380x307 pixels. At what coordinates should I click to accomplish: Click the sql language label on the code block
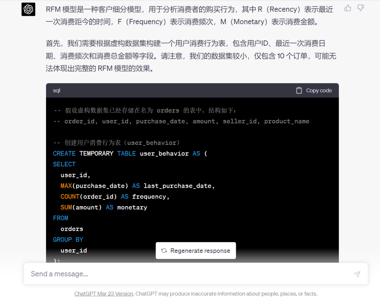[56, 91]
